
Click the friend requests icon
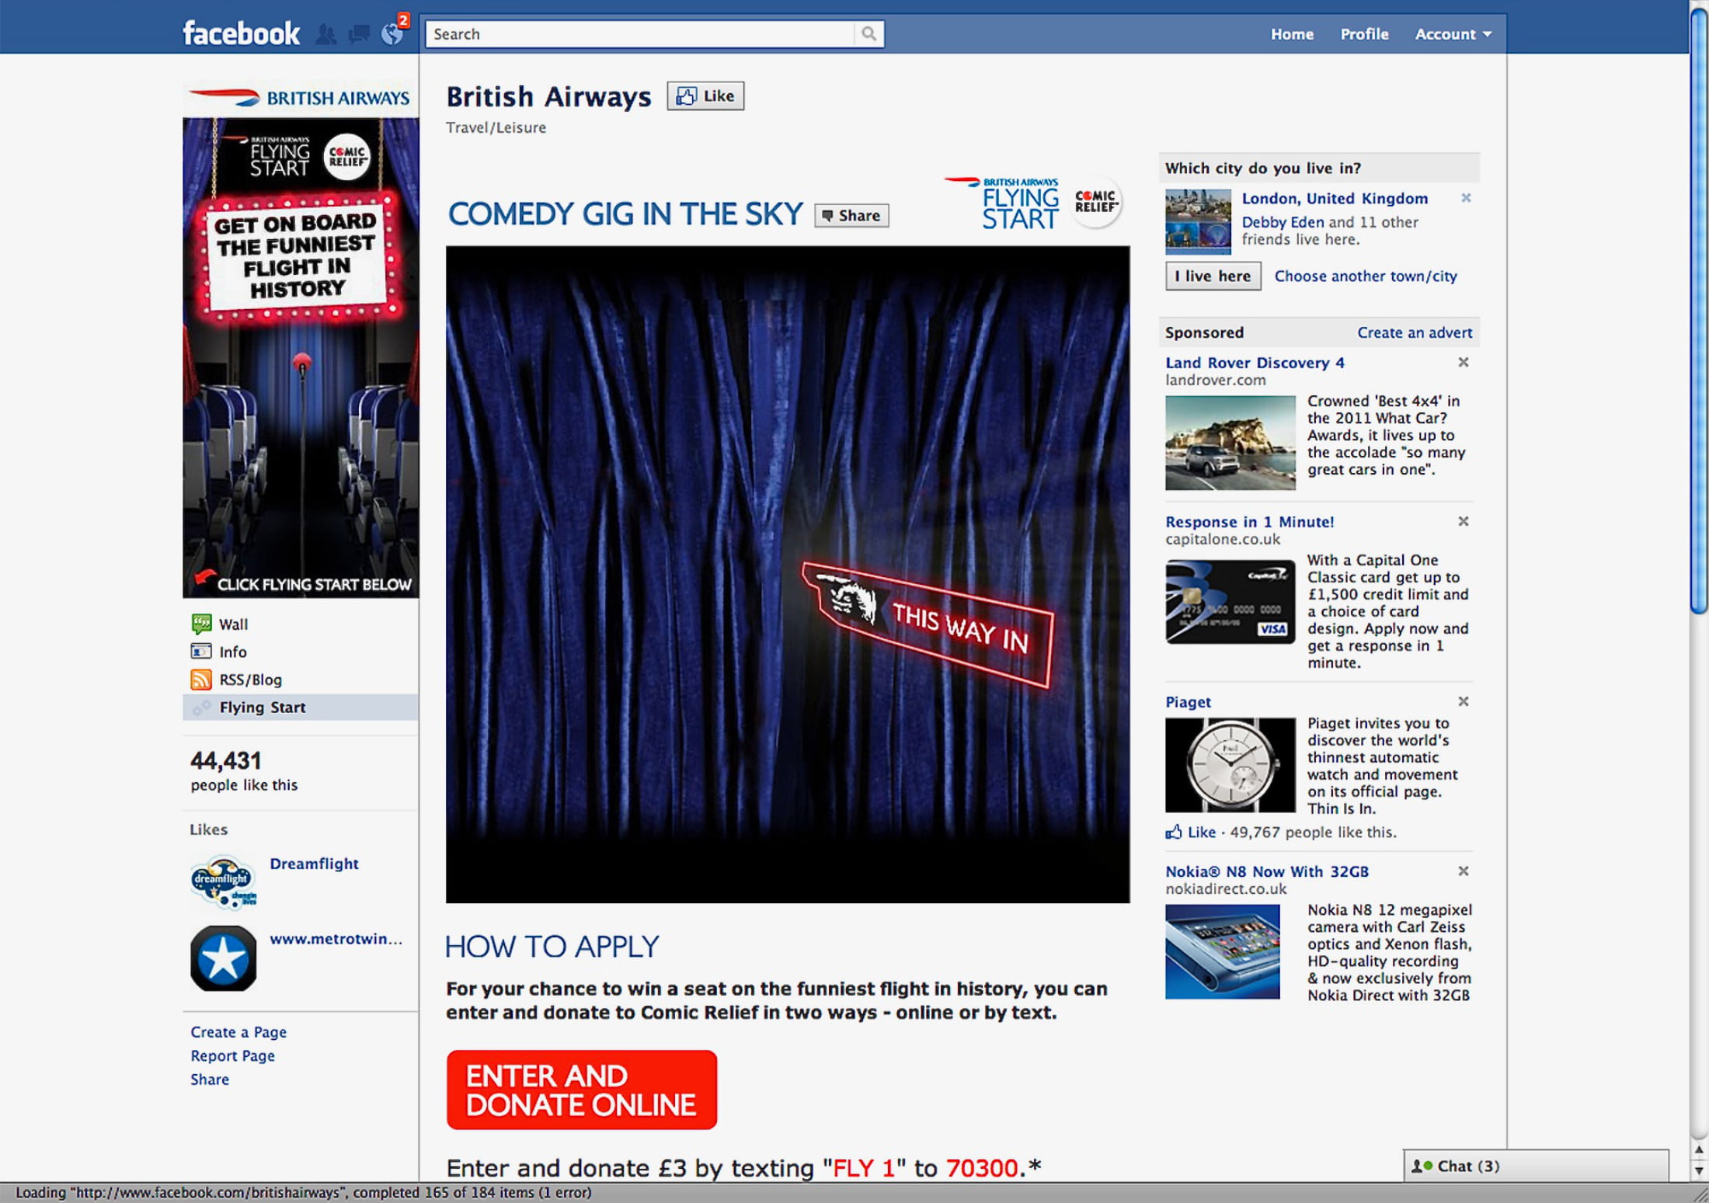click(x=326, y=34)
